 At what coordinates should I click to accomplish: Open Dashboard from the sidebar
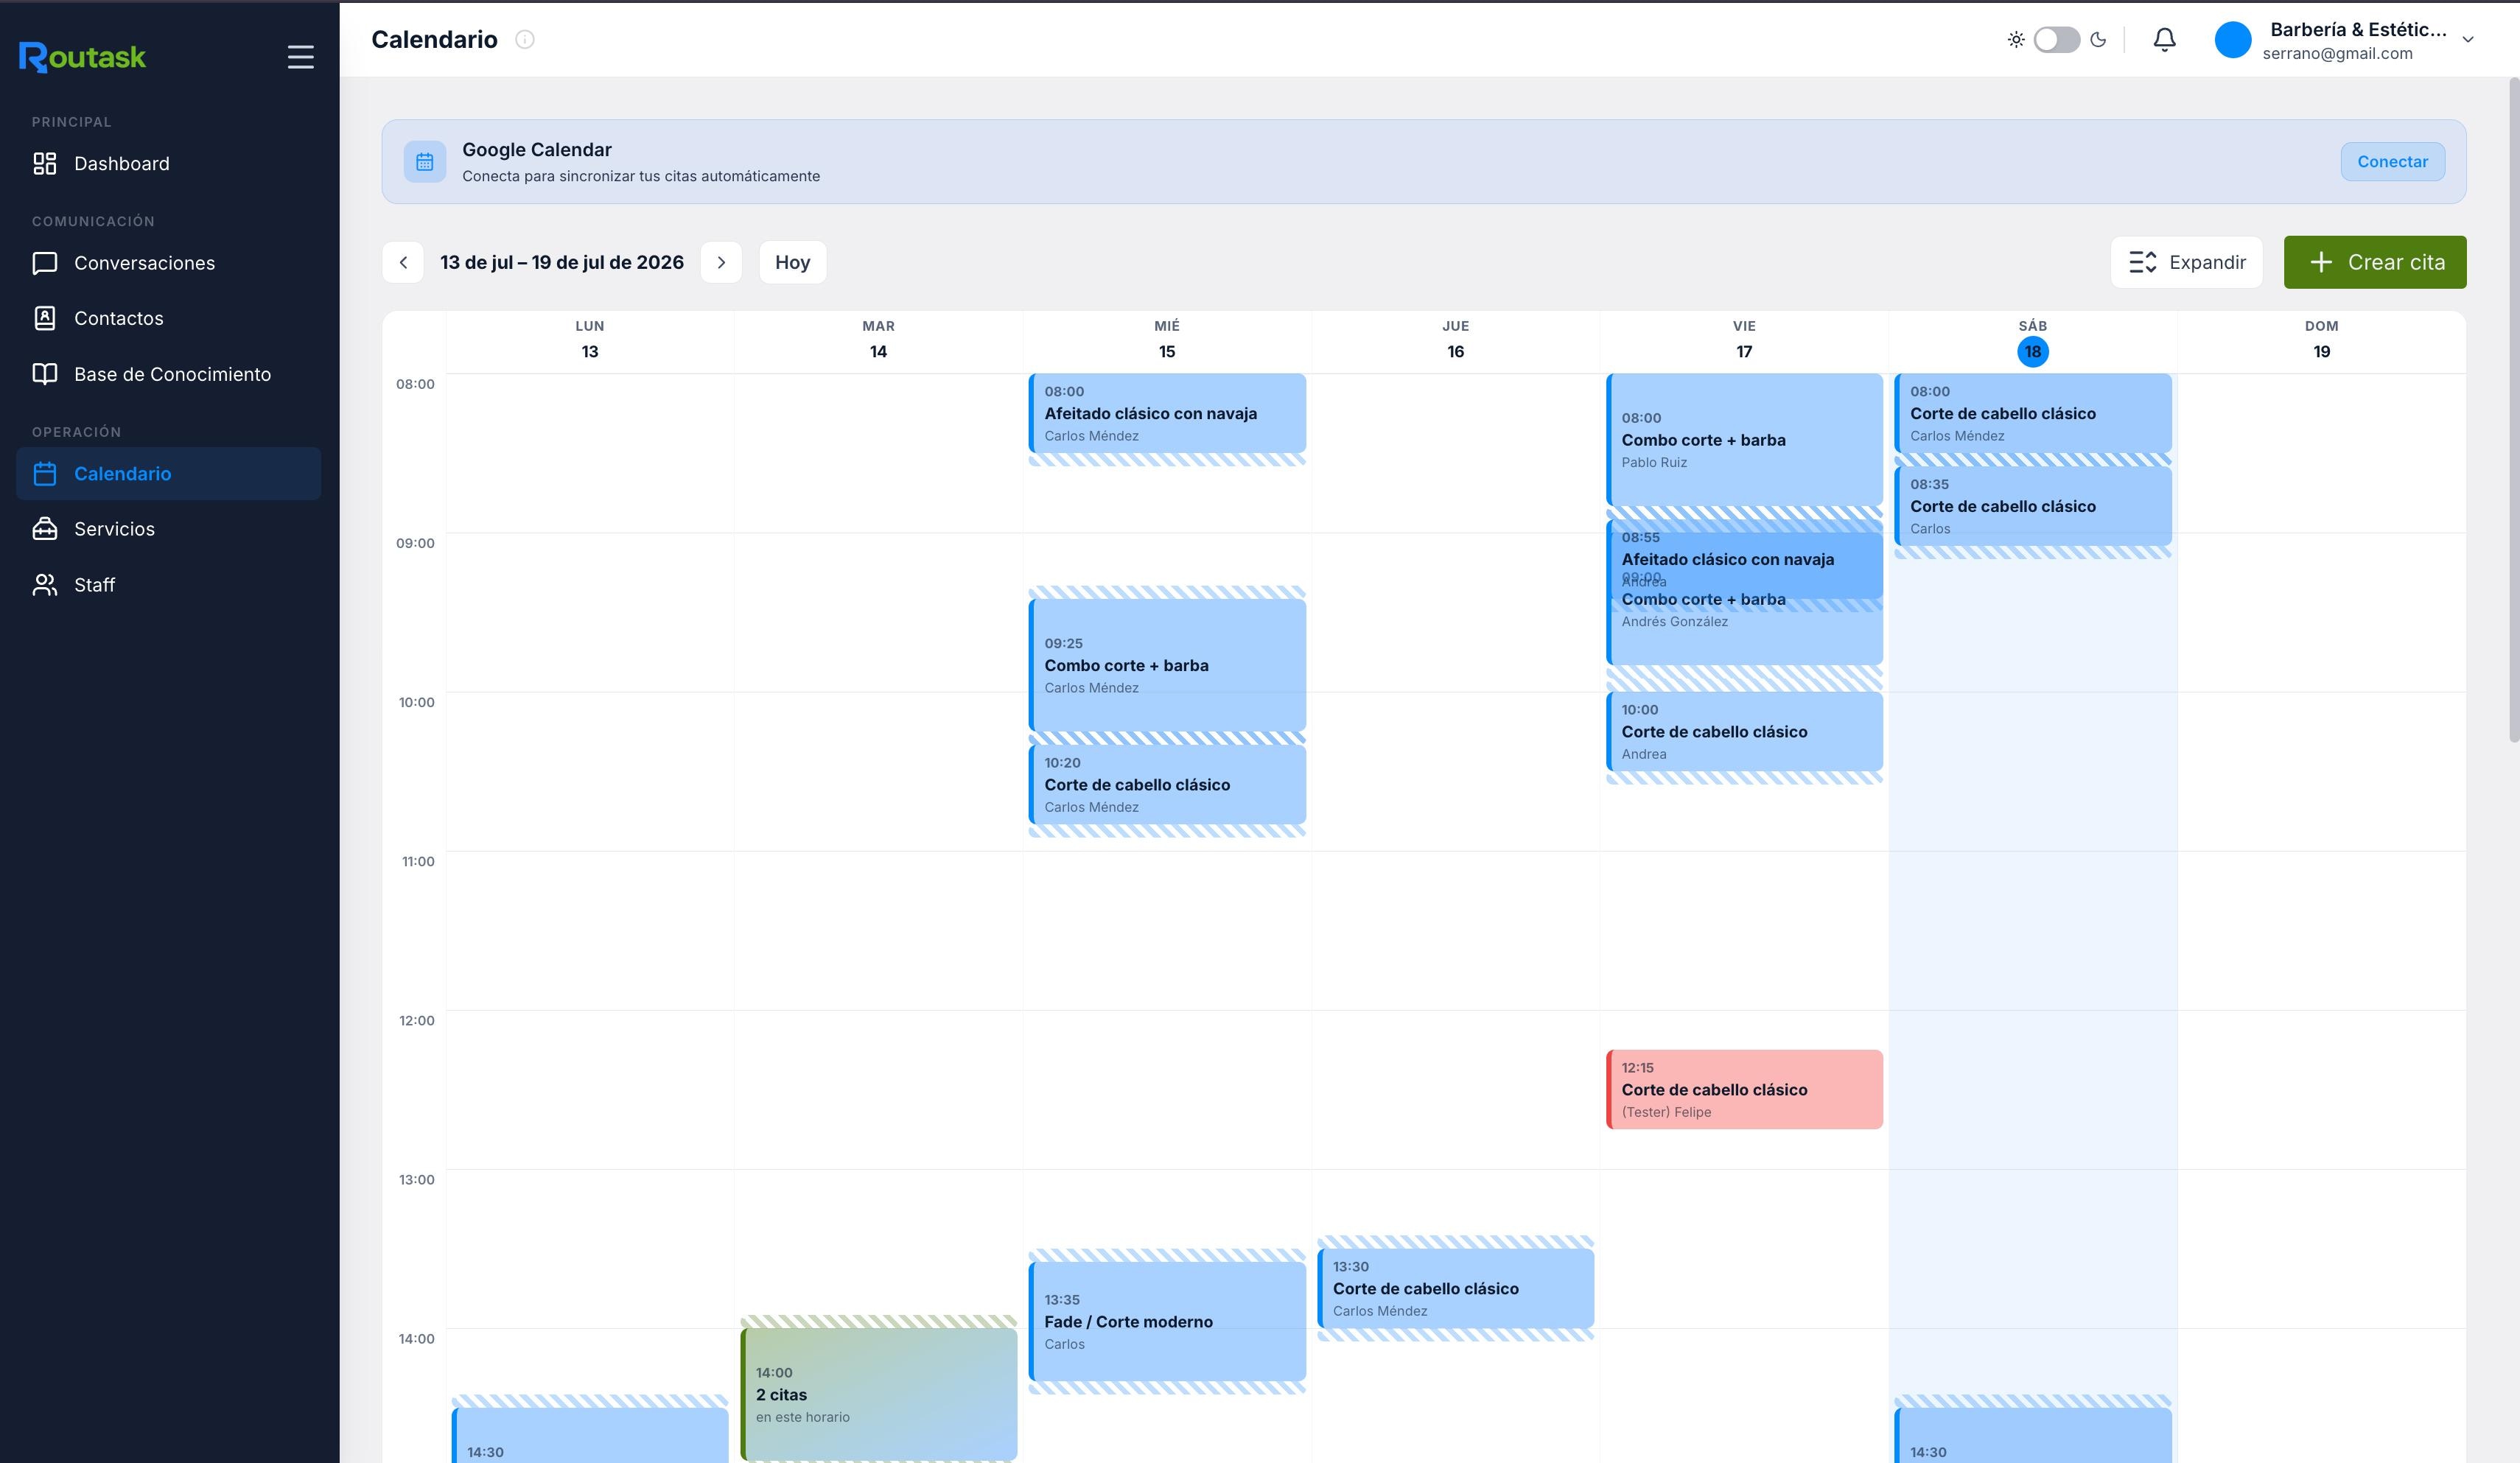pos(168,164)
